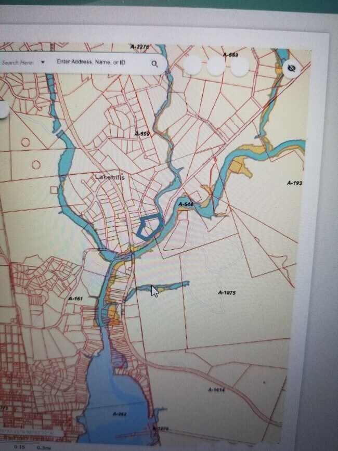Click the Lakehills town label
This screenshot has width=338, height=451.
tap(110, 177)
